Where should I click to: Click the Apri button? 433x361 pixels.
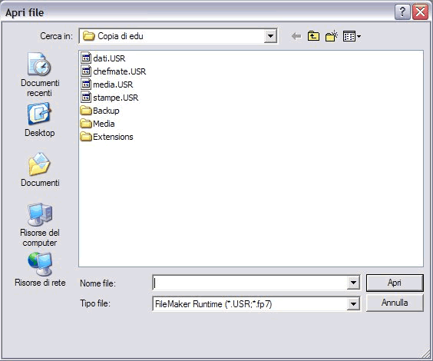395,283
